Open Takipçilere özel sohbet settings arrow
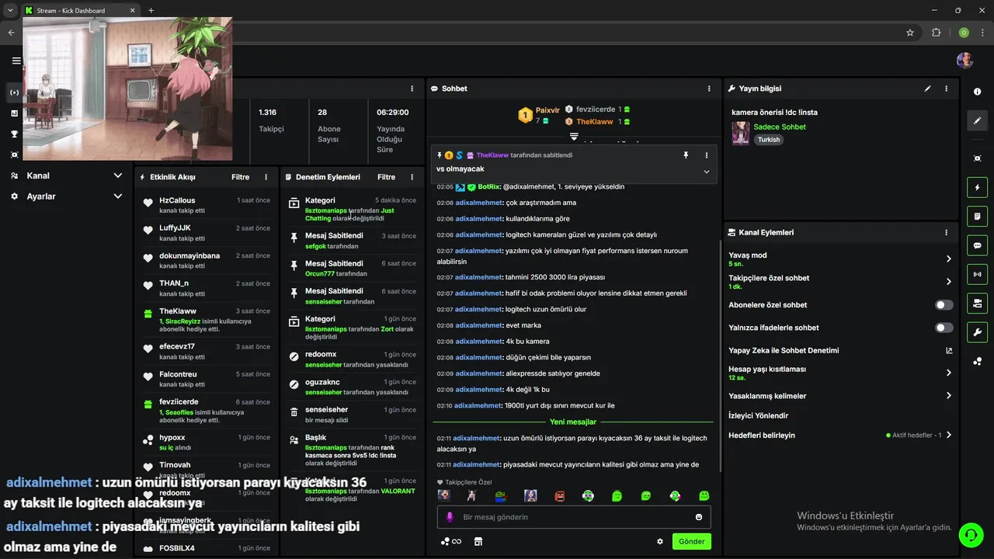The image size is (994, 559). [x=949, y=282]
